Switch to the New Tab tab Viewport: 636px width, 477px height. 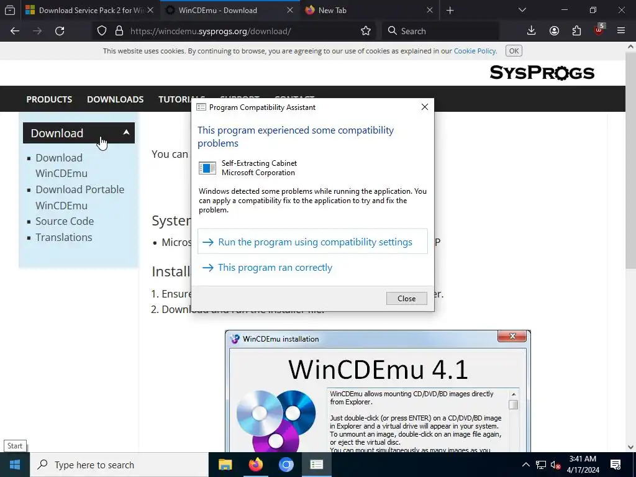pos(363,10)
